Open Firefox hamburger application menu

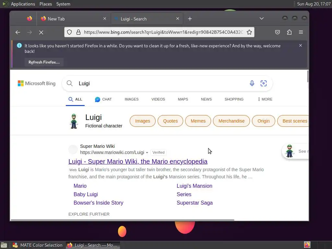(x=301, y=32)
